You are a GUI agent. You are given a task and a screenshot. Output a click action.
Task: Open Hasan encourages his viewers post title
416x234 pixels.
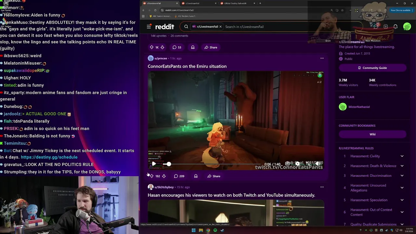pyautogui.click(x=231, y=195)
